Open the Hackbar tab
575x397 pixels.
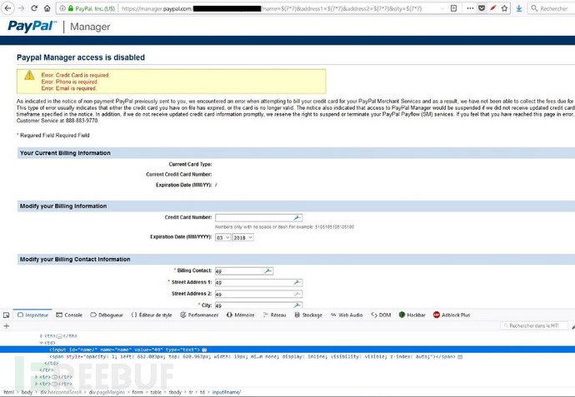tap(412, 315)
